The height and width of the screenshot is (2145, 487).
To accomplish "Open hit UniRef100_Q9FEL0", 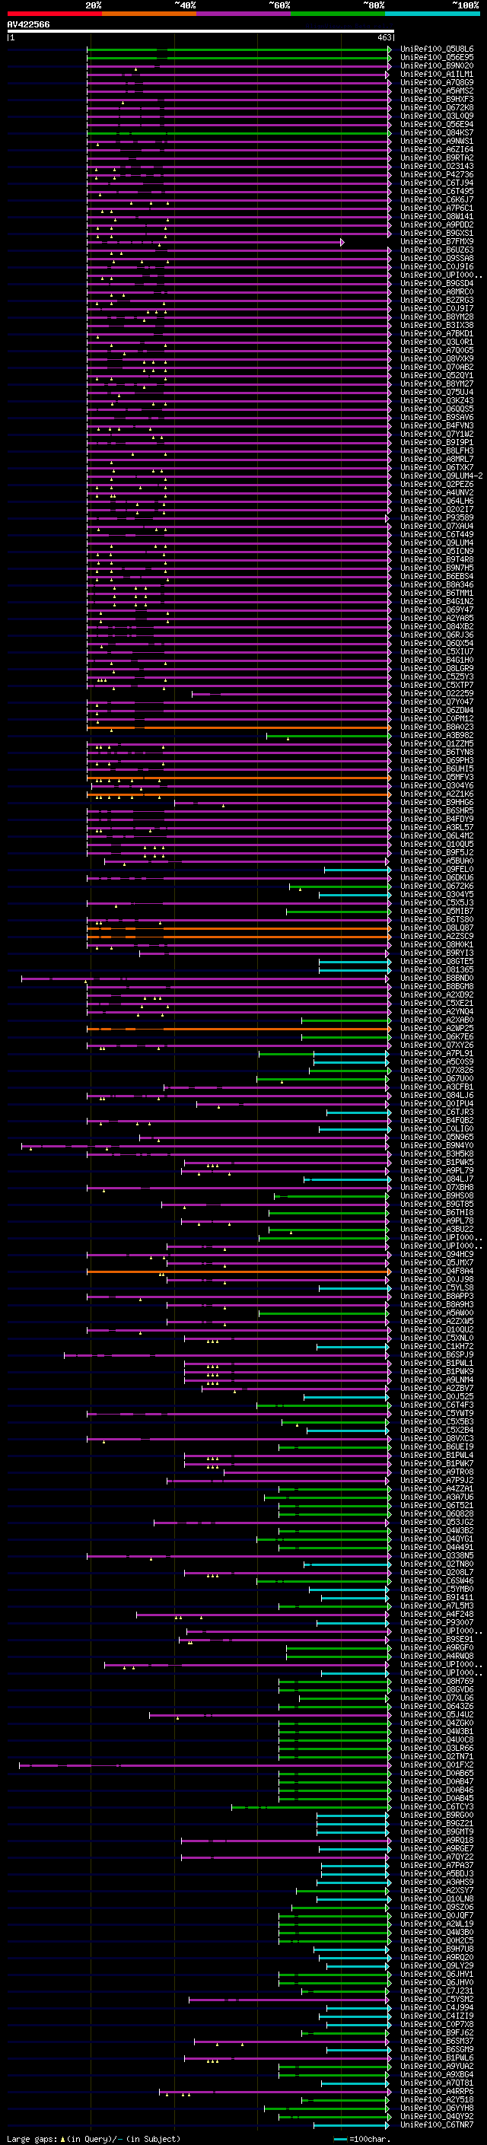I will [437, 869].
